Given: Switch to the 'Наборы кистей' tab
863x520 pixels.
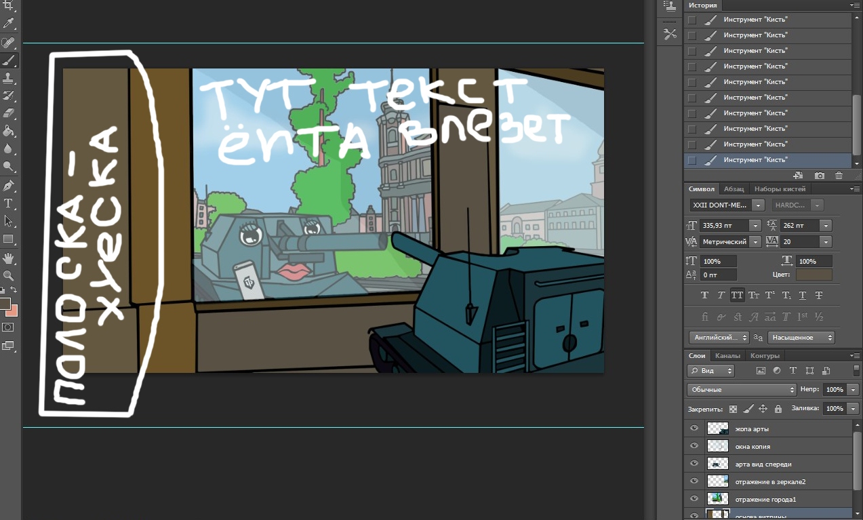Looking at the screenshot, I should [780, 189].
